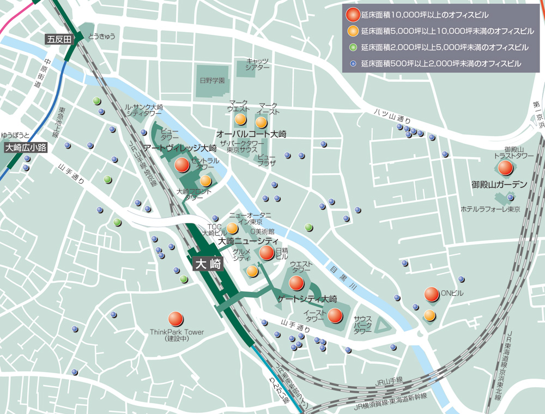The image size is (545, 414).
Task: Select the 五反田 station label
Action: coord(59,39)
